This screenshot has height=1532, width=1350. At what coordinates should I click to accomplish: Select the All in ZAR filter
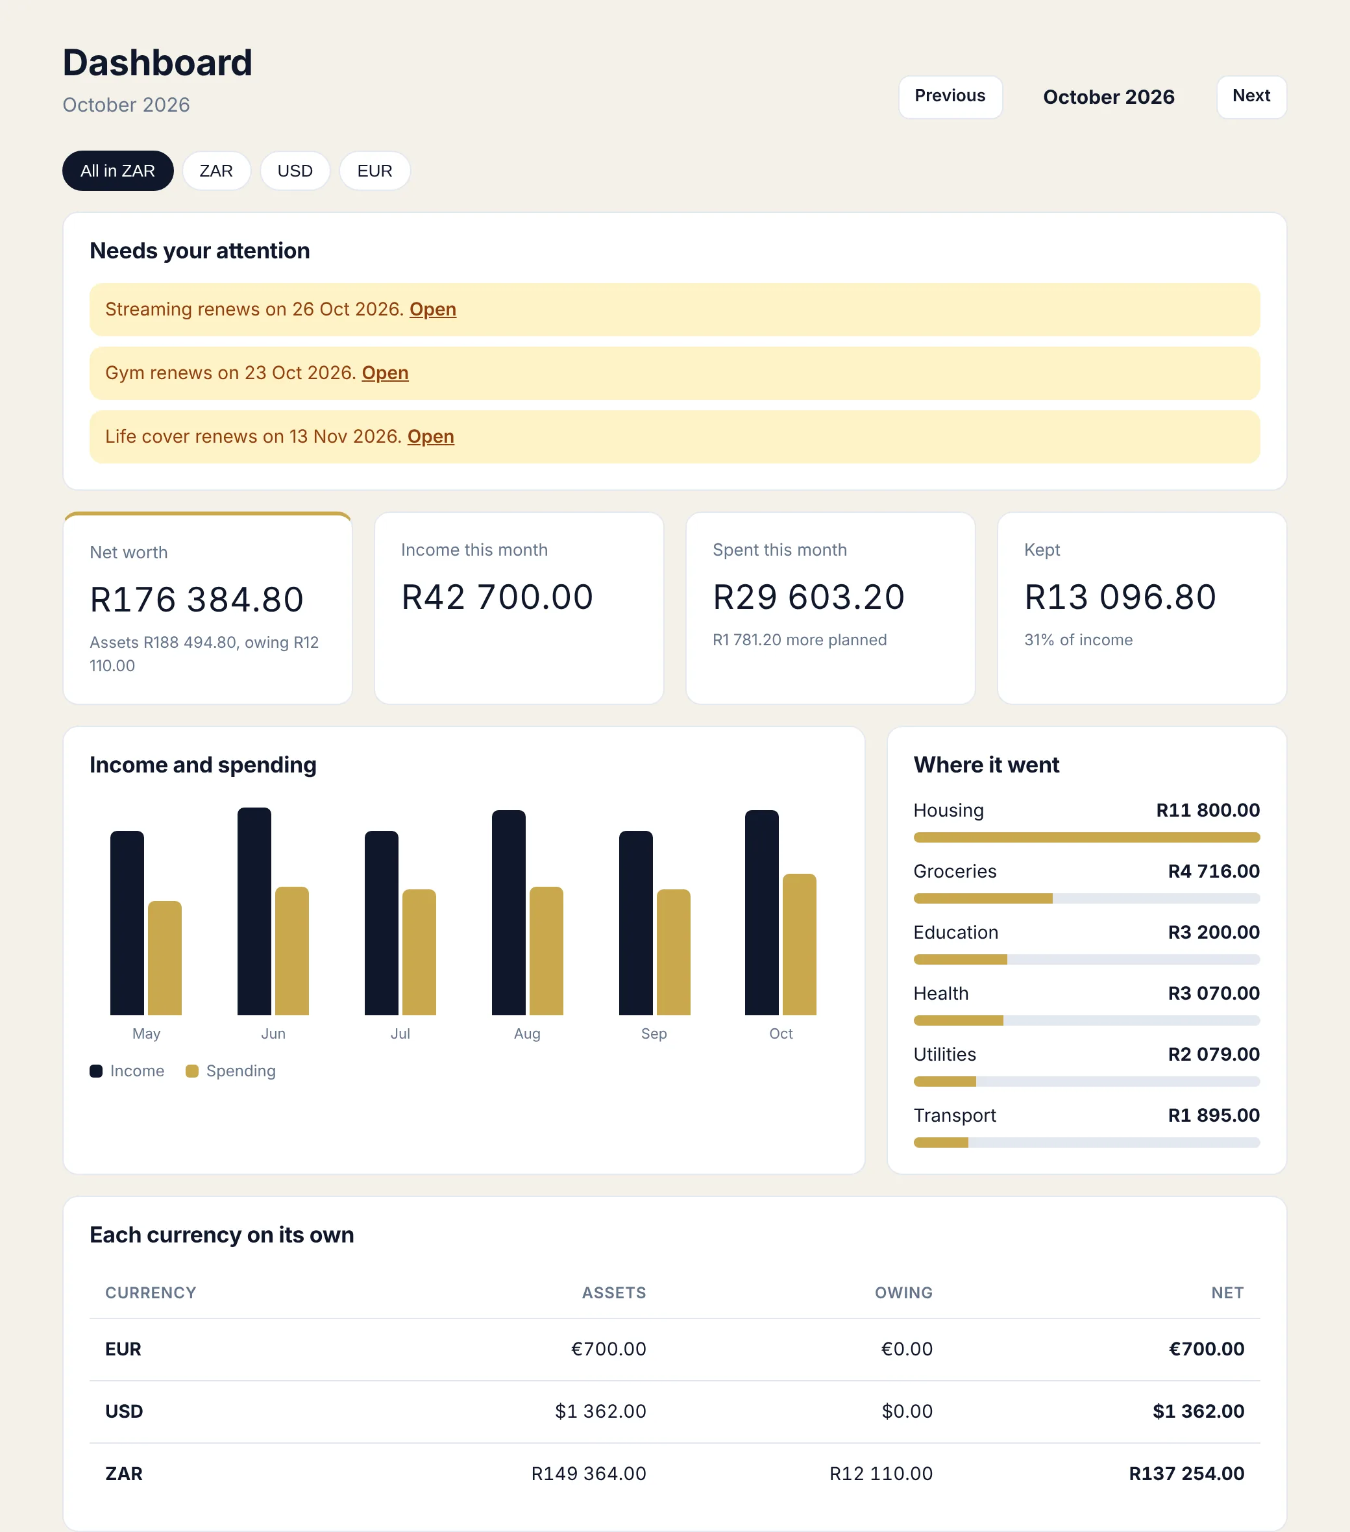[x=117, y=171]
